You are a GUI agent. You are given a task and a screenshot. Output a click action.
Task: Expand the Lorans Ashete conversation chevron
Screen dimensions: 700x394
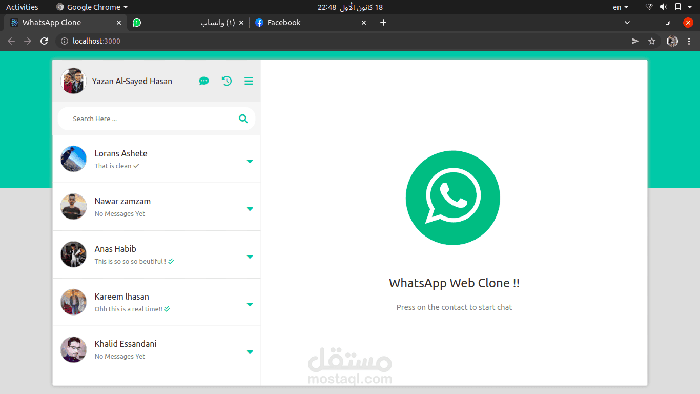(250, 161)
